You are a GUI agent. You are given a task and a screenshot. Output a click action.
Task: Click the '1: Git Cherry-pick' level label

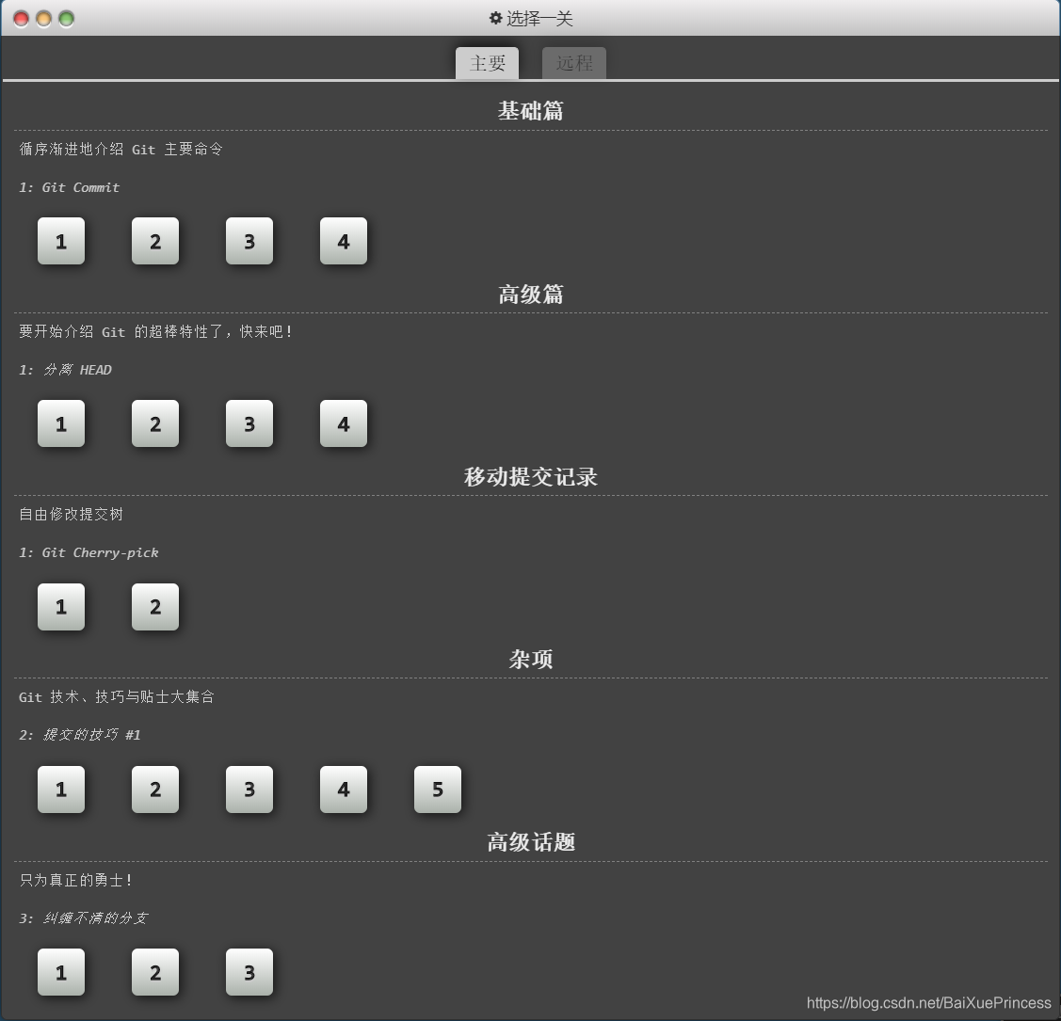88,552
